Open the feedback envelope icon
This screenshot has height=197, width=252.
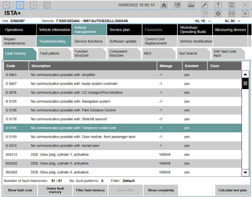click(232, 14)
